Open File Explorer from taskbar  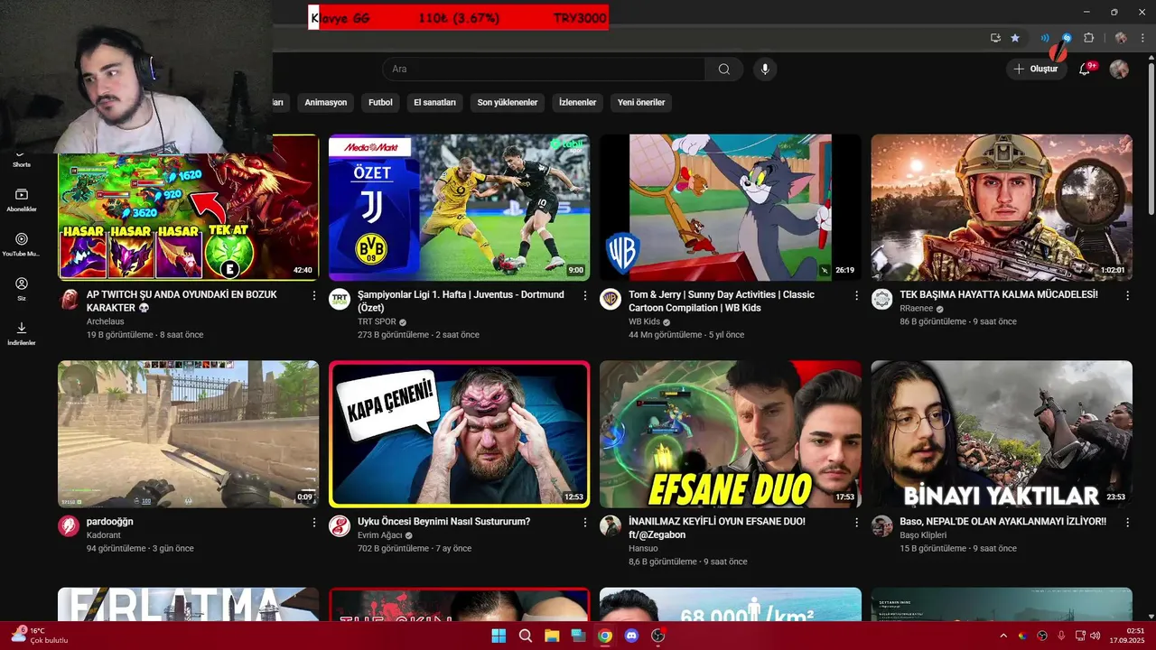click(x=552, y=636)
